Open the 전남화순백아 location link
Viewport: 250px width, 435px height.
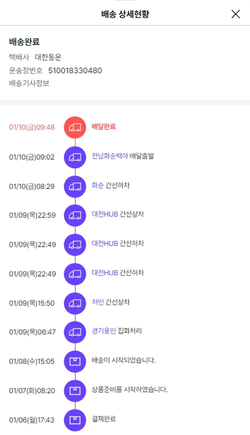coord(110,156)
